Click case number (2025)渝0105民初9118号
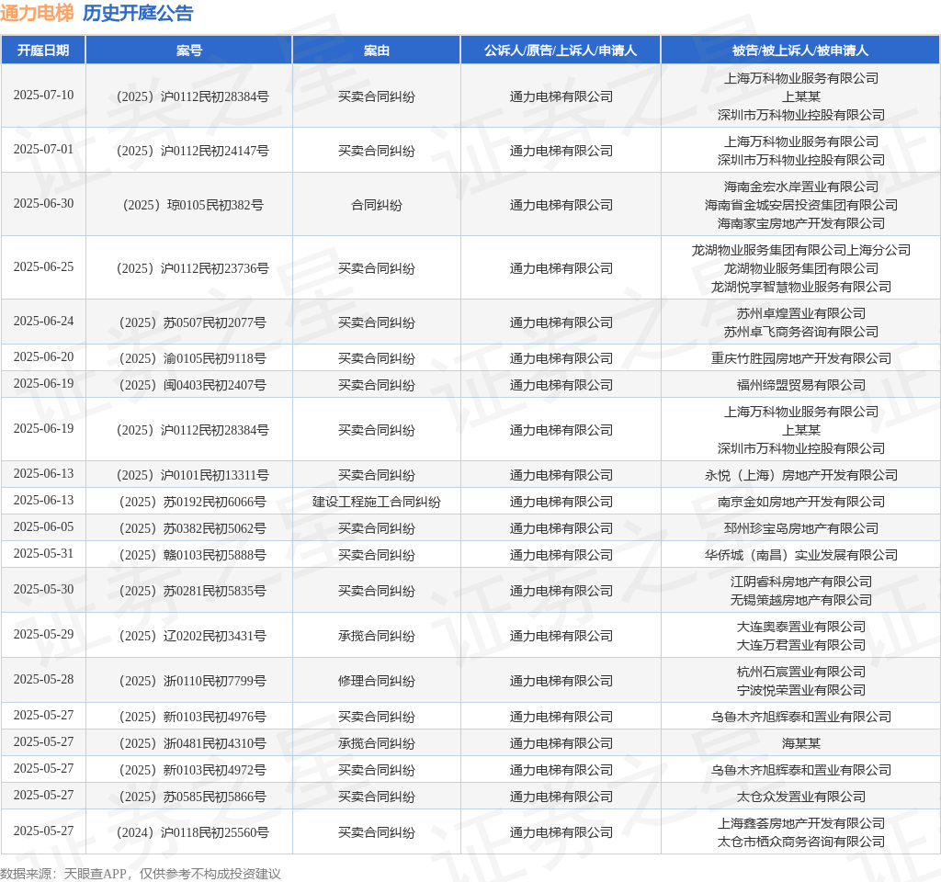 (193, 358)
